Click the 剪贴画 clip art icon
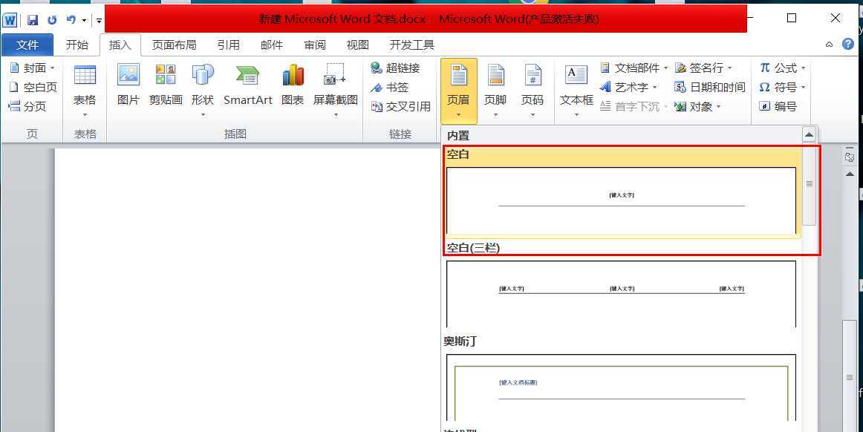 [x=166, y=85]
